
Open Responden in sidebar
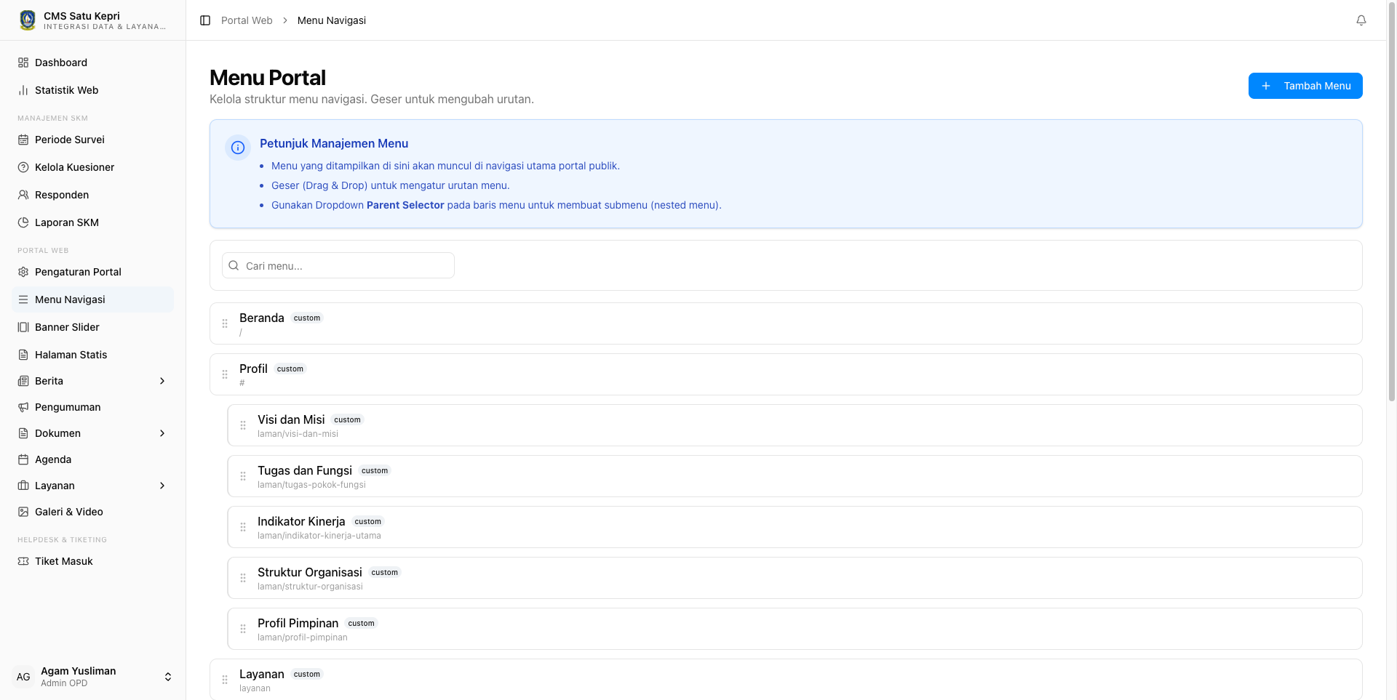pos(92,195)
